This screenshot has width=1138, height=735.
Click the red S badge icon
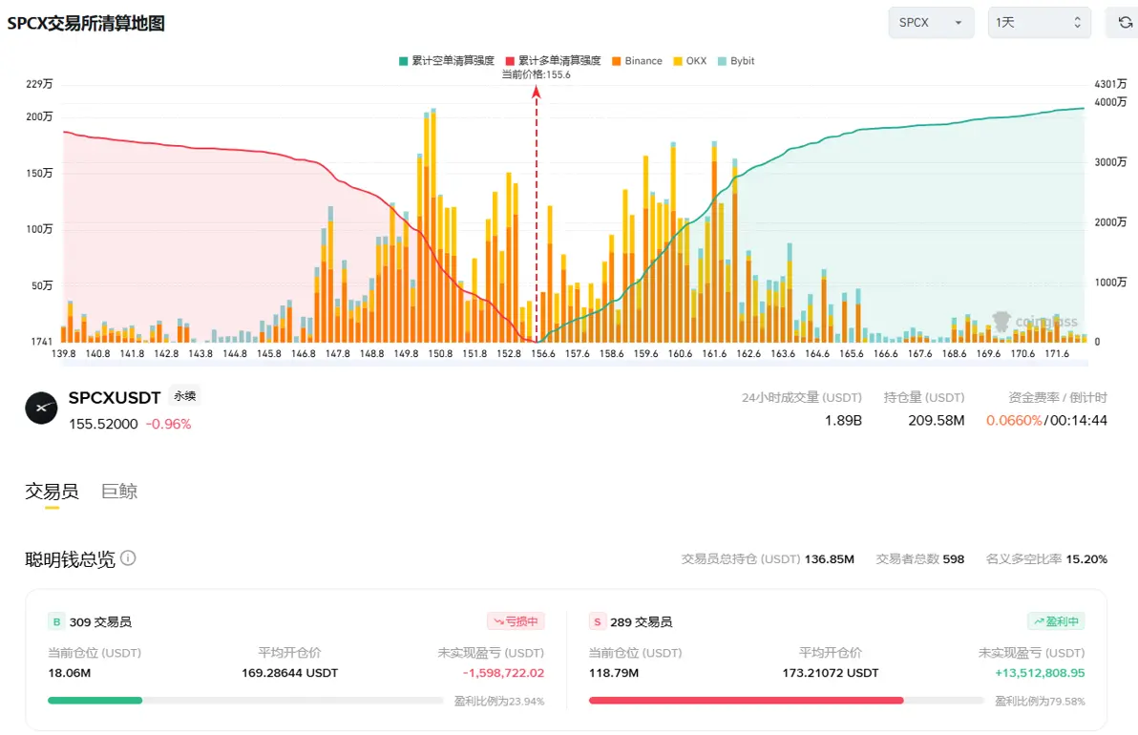click(x=597, y=621)
